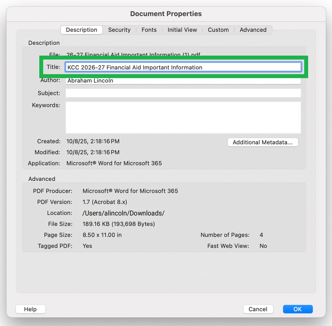Screen dimensions: 332x326
Task: Select the Description tab
Action: (81, 30)
